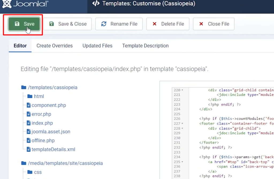Open the Updated Files tab

click(x=97, y=46)
